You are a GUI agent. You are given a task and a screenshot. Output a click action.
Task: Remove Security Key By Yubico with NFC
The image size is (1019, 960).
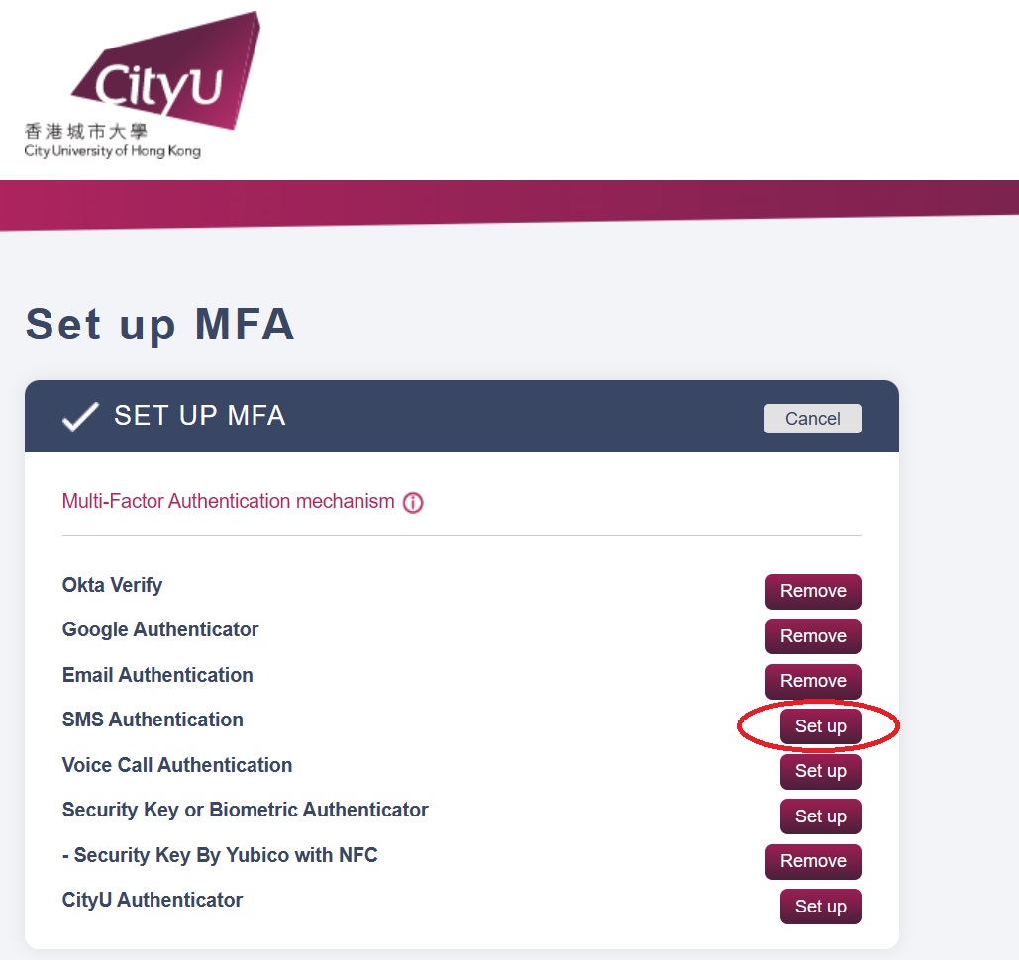[x=812, y=861]
